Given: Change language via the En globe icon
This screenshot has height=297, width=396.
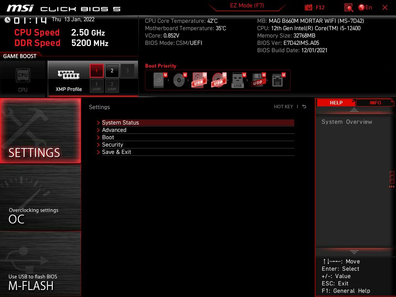Looking at the screenshot, I should tap(365, 7).
